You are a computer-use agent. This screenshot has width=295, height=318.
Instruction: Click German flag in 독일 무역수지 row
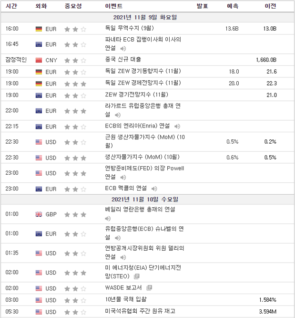39,29
